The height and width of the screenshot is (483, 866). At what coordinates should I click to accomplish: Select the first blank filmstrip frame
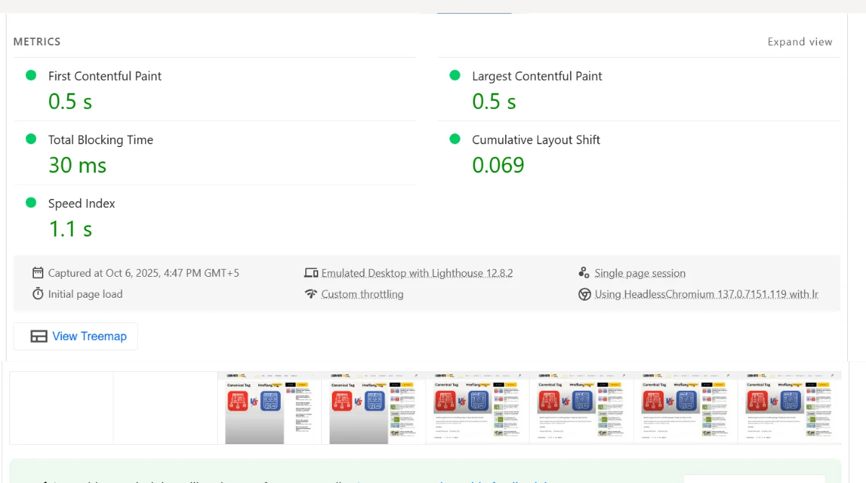click(61, 407)
